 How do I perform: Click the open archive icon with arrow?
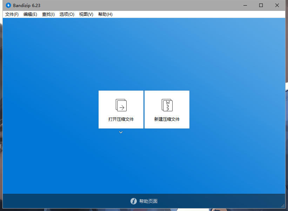121,105
